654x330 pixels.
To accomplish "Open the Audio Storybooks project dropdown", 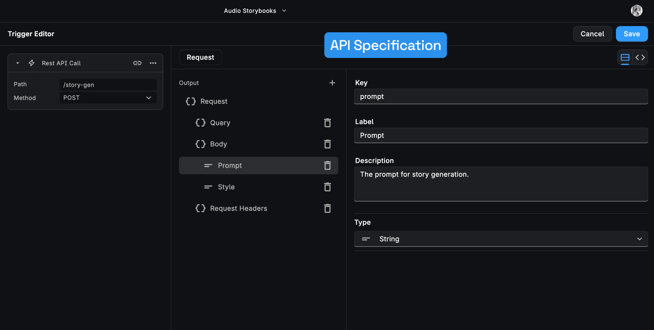I will 255,11.
